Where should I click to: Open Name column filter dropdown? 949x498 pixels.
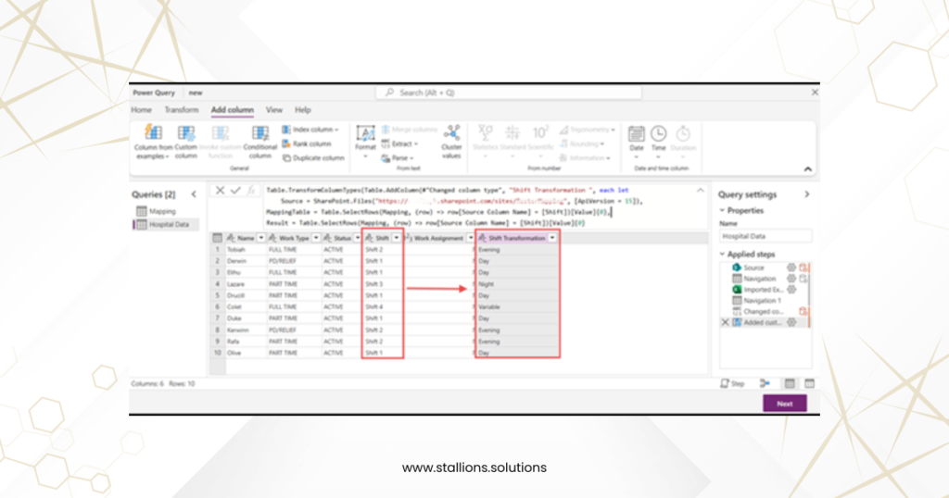coord(260,238)
